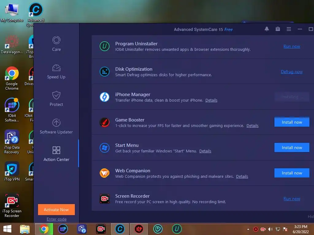Open the Enter code link
The height and width of the screenshot is (235, 314).
coord(56,219)
